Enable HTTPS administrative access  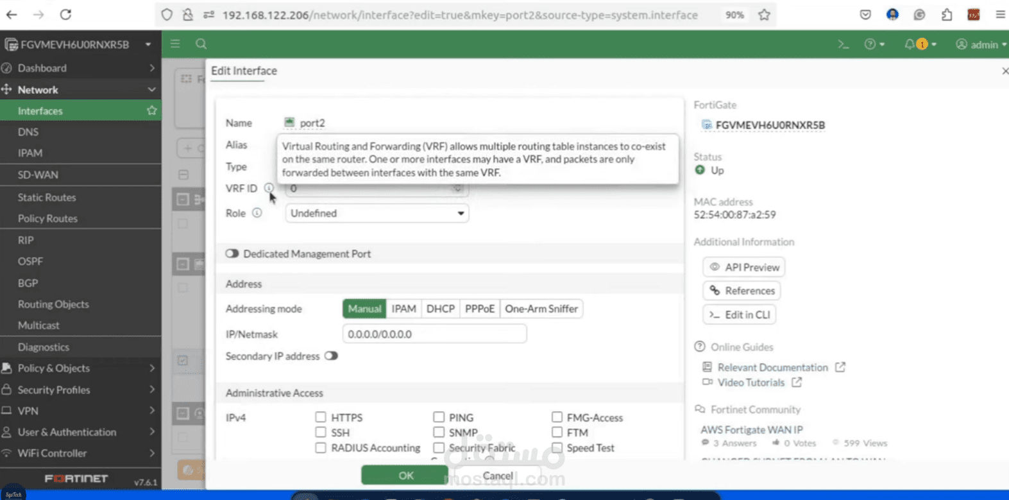click(321, 417)
